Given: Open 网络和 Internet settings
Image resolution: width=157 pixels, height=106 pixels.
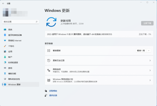Looking at the screenshot, I should pyautogui.click(x=21, y=40).
